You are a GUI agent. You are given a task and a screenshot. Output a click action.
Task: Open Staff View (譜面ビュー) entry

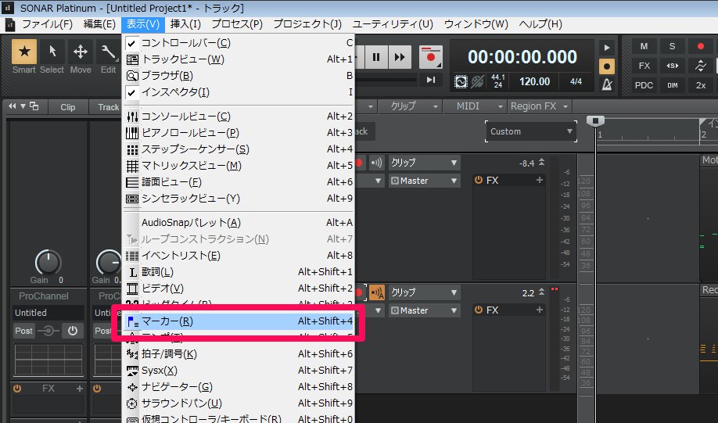point(239,182)
